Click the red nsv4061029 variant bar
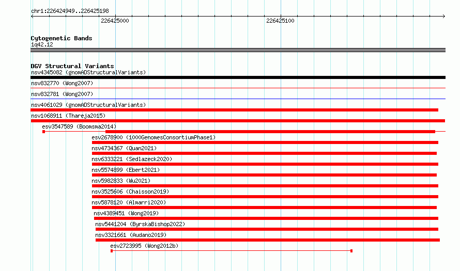The height and width of the screenshot is (271, 460). pos(235,110)
